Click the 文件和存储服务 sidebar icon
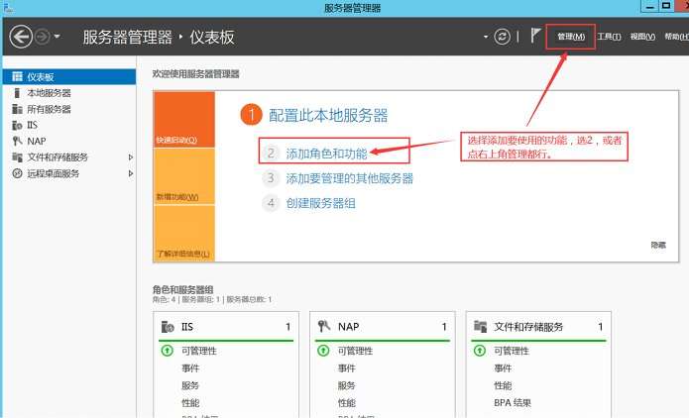Image resolution: width=689 pixels, height=418 pixels. pos(17,157)
